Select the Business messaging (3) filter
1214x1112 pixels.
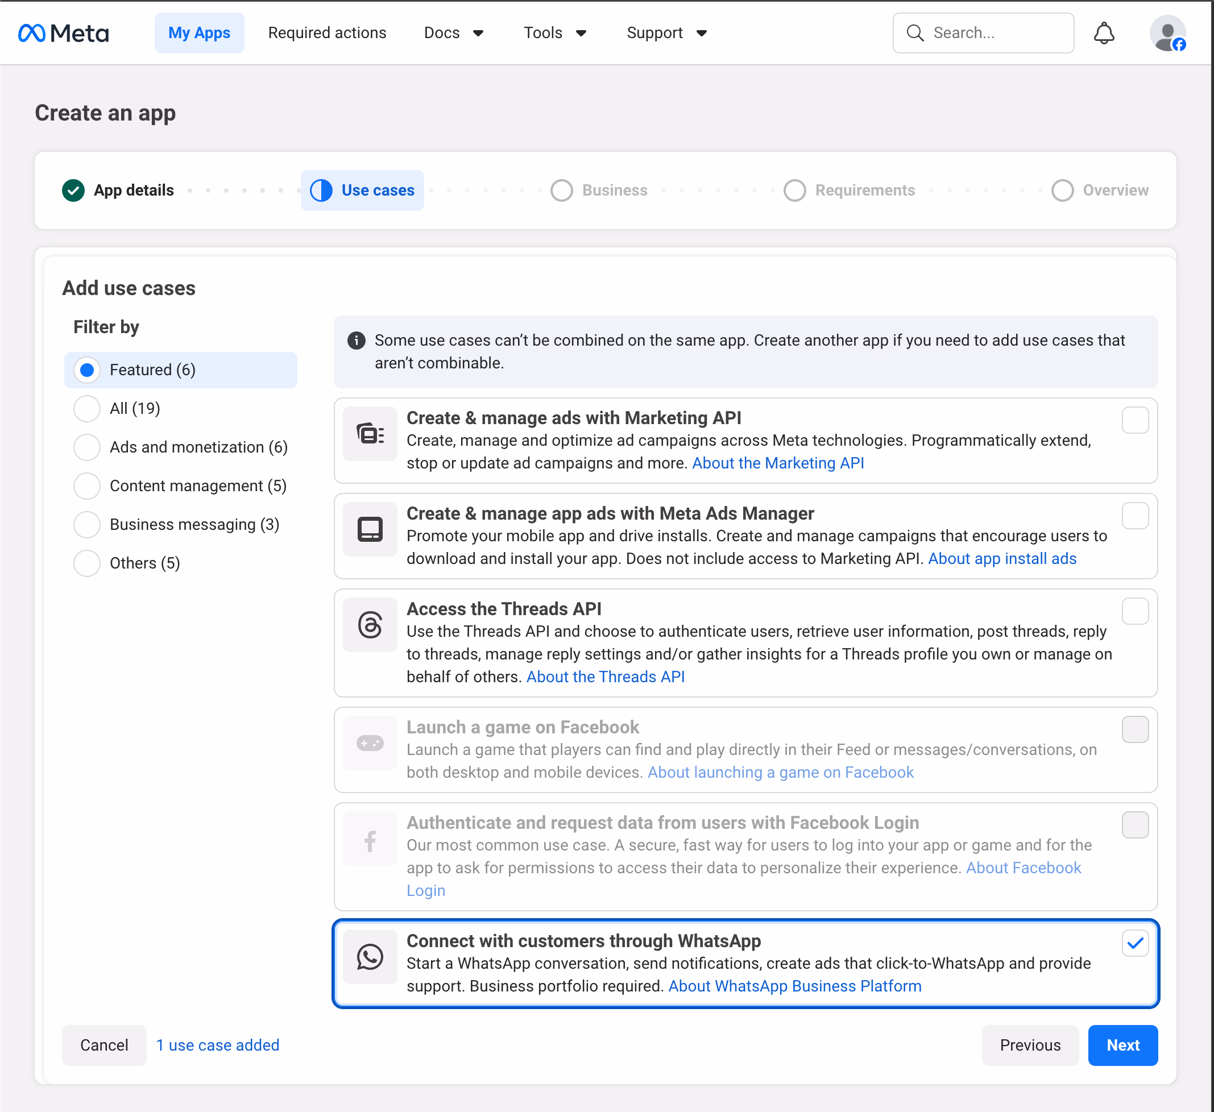[86, 524]
